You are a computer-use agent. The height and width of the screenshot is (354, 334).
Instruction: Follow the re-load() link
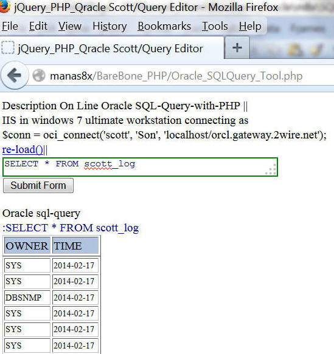23,149
